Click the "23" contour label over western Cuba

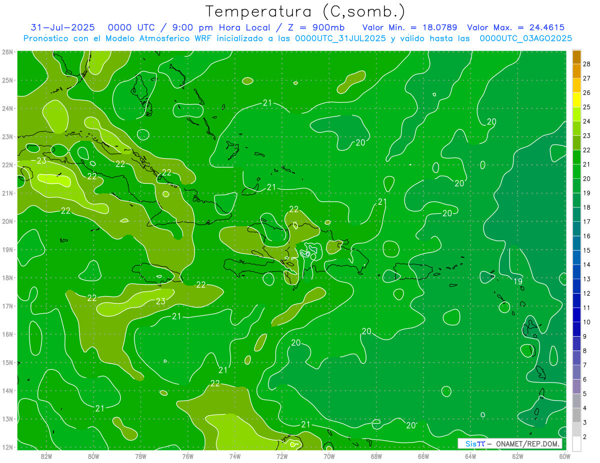(41, 161)
